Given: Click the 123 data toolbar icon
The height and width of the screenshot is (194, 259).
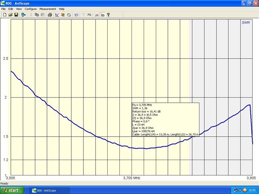Looking at the screenshot, I should 76,15.
